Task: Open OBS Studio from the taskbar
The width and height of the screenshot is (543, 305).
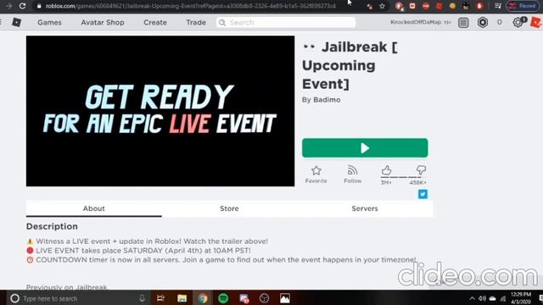Action: 264,298
